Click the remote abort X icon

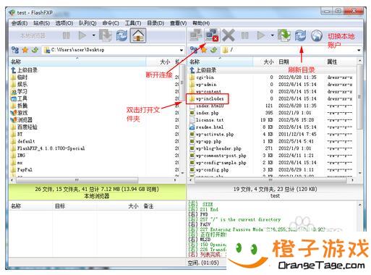point(228,35)
